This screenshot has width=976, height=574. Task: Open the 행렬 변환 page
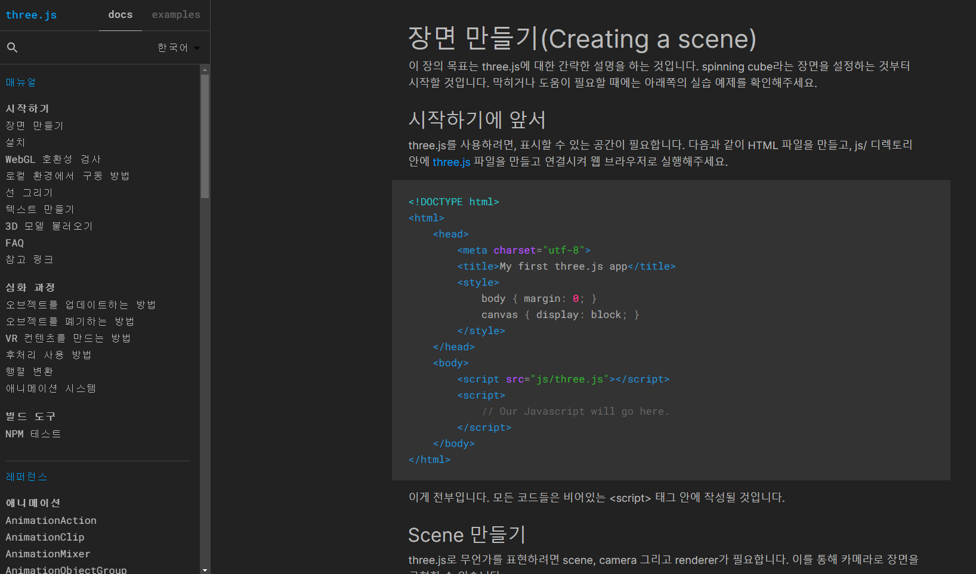29,372
